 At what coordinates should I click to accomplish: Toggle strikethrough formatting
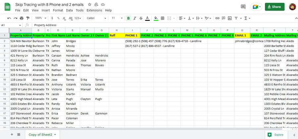[x=141, y=18]
